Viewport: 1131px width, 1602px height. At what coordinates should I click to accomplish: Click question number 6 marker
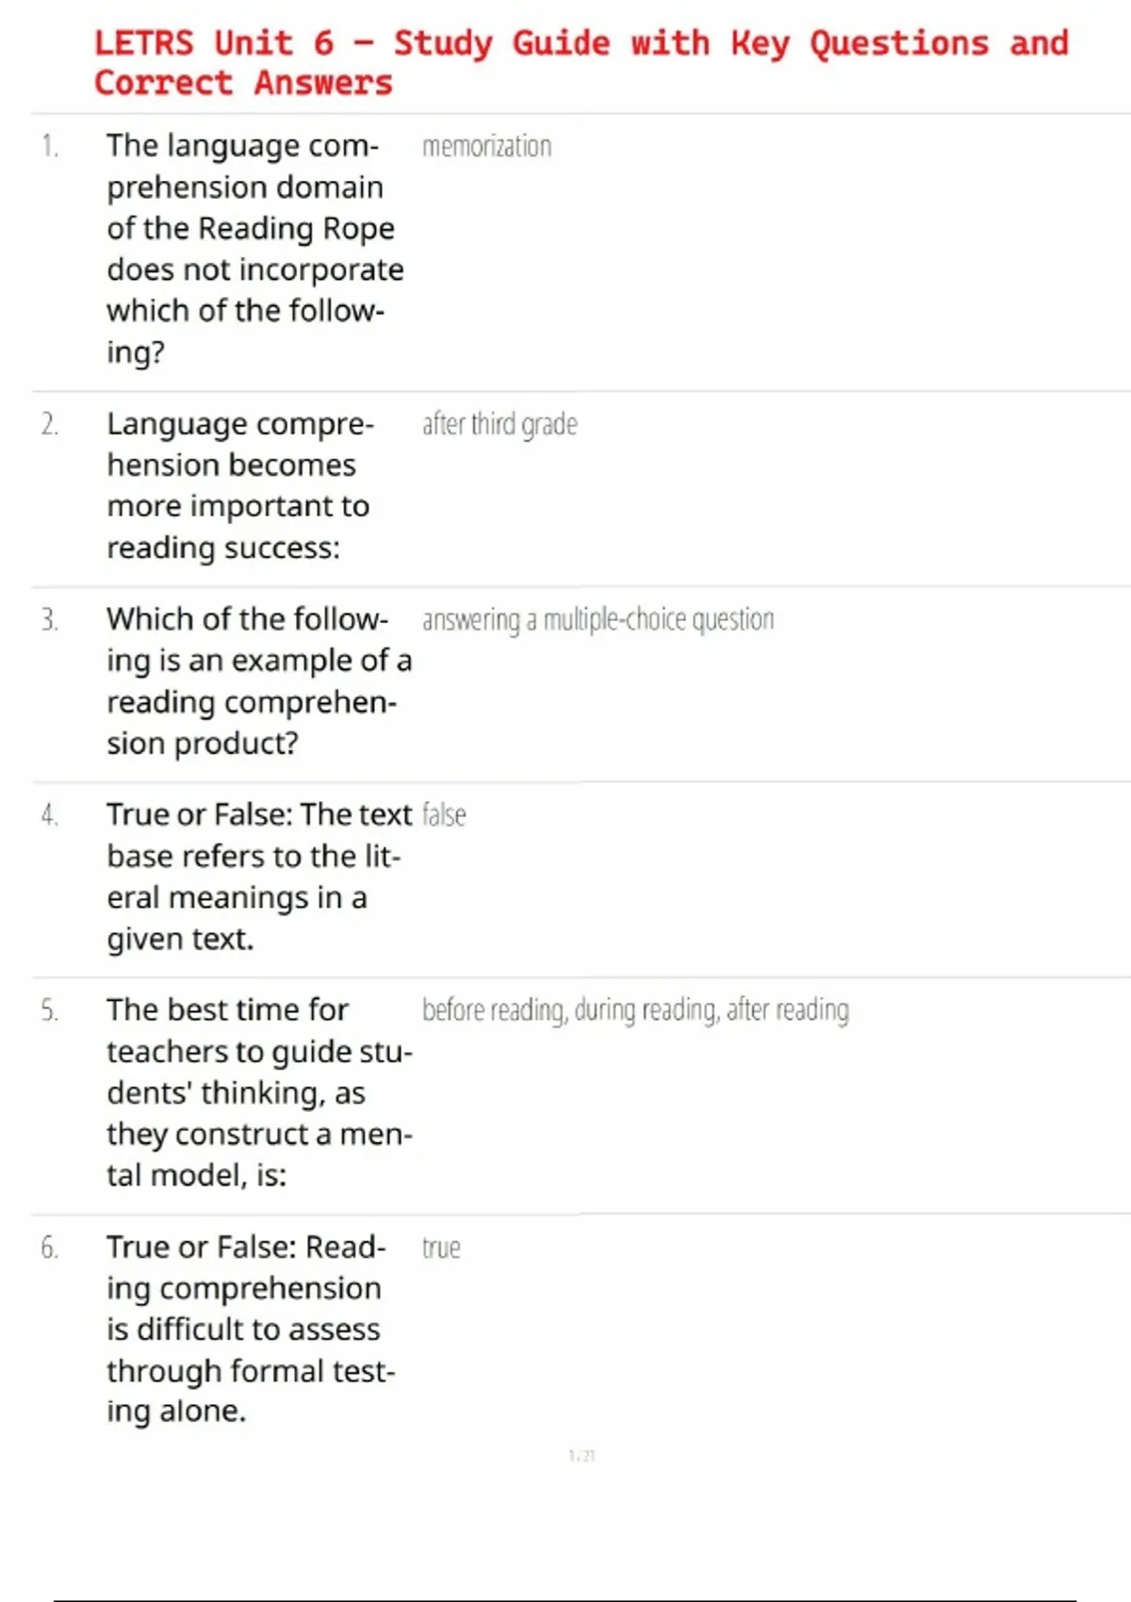(x=50, y=1249)
